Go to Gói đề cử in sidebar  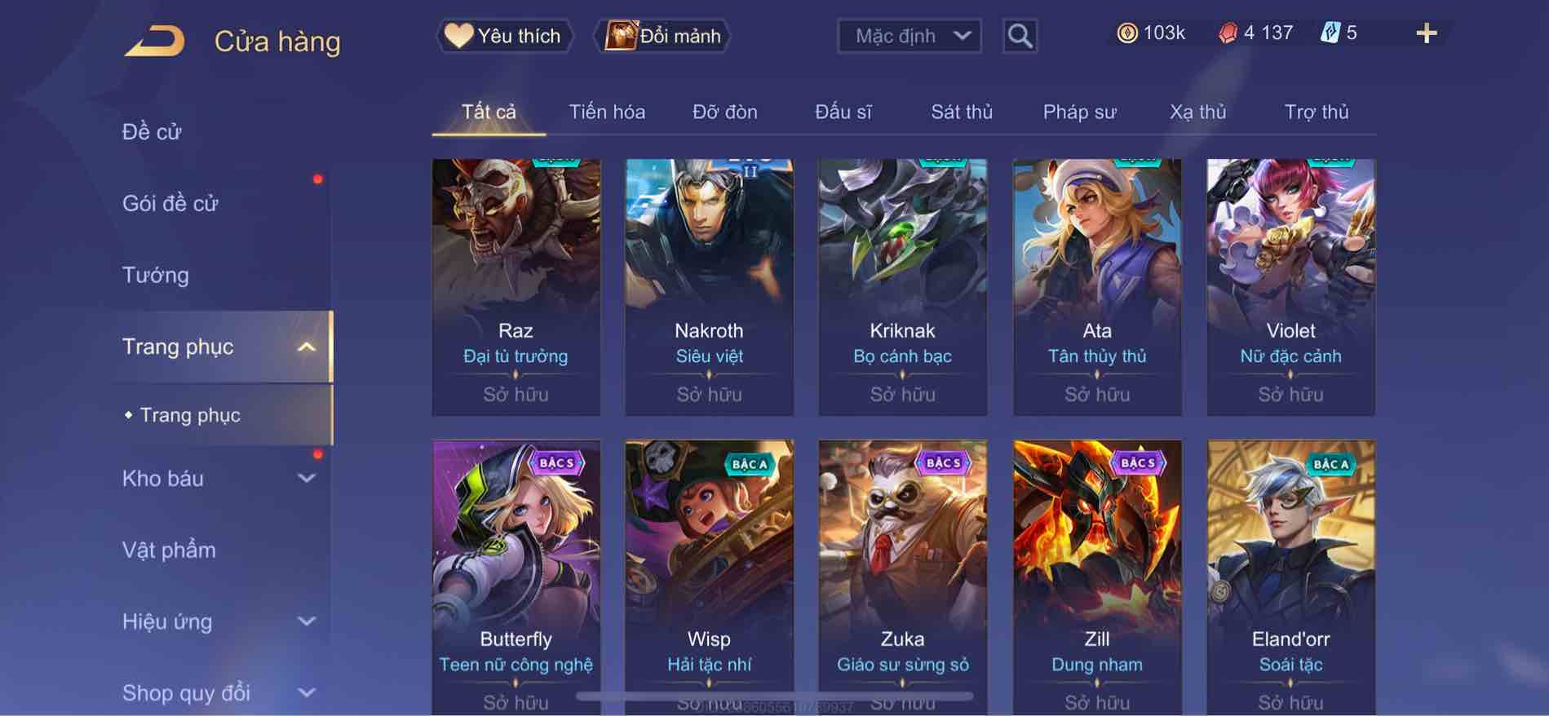pos(170,203)
